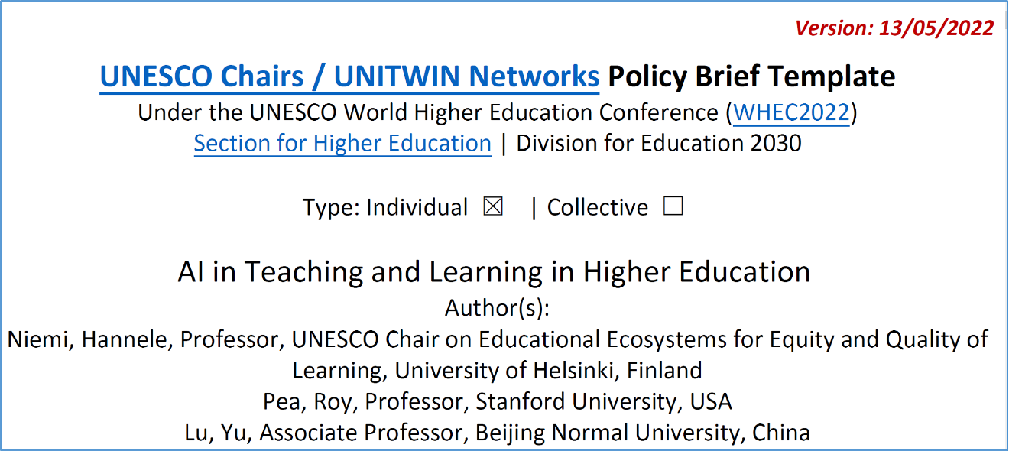Open the UNESCO Chairs / UNITWIN Networks link
The height and width of the screenshot is (451, 1009).
(349, 76)
